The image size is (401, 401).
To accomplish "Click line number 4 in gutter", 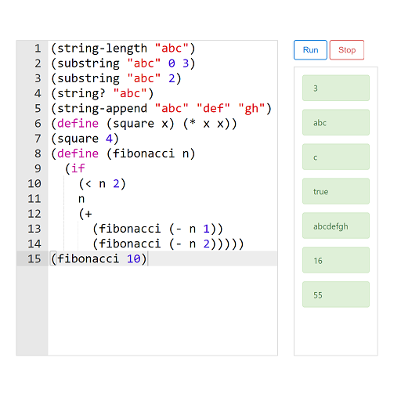I will (x=38, y=94).
